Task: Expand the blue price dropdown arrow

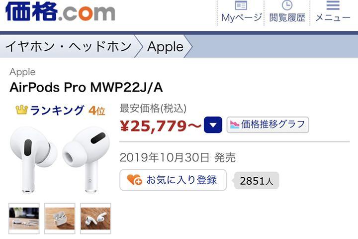Action: click(x=213, y=125)
